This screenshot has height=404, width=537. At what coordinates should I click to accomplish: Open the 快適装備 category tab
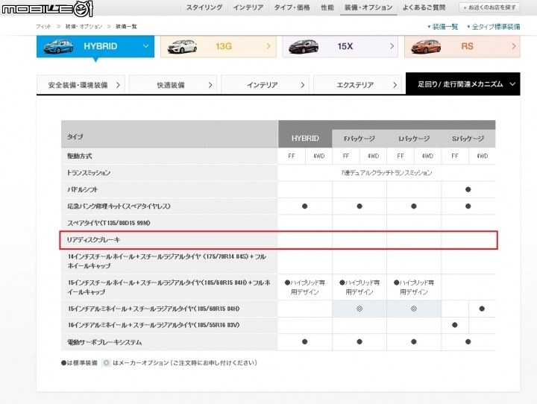(x=173, y=84)
